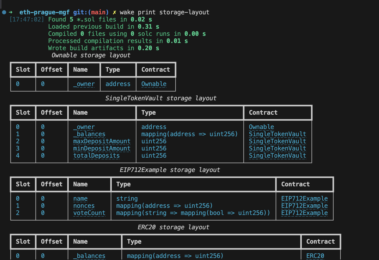379x260 pixels.
Task: Click the minDepositAmount variable link
Action: [102, 148]
